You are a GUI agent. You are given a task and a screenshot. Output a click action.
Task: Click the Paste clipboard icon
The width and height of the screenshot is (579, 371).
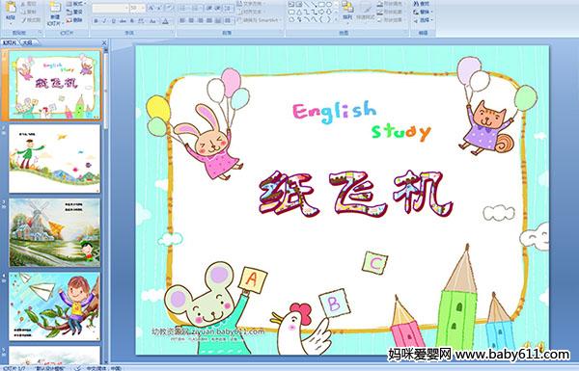pos(11,11)
